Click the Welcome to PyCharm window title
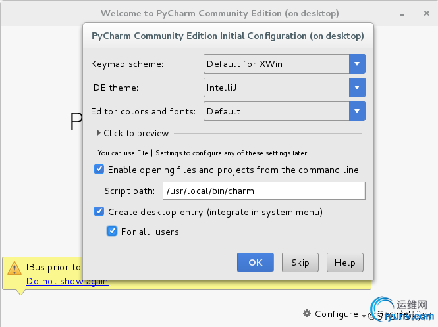 point(220,13)
